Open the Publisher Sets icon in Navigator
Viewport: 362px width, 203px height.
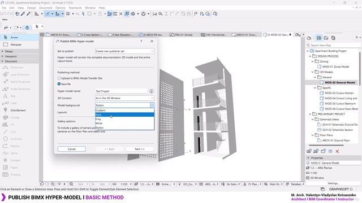pyautogui.click(x=333, y=38)
